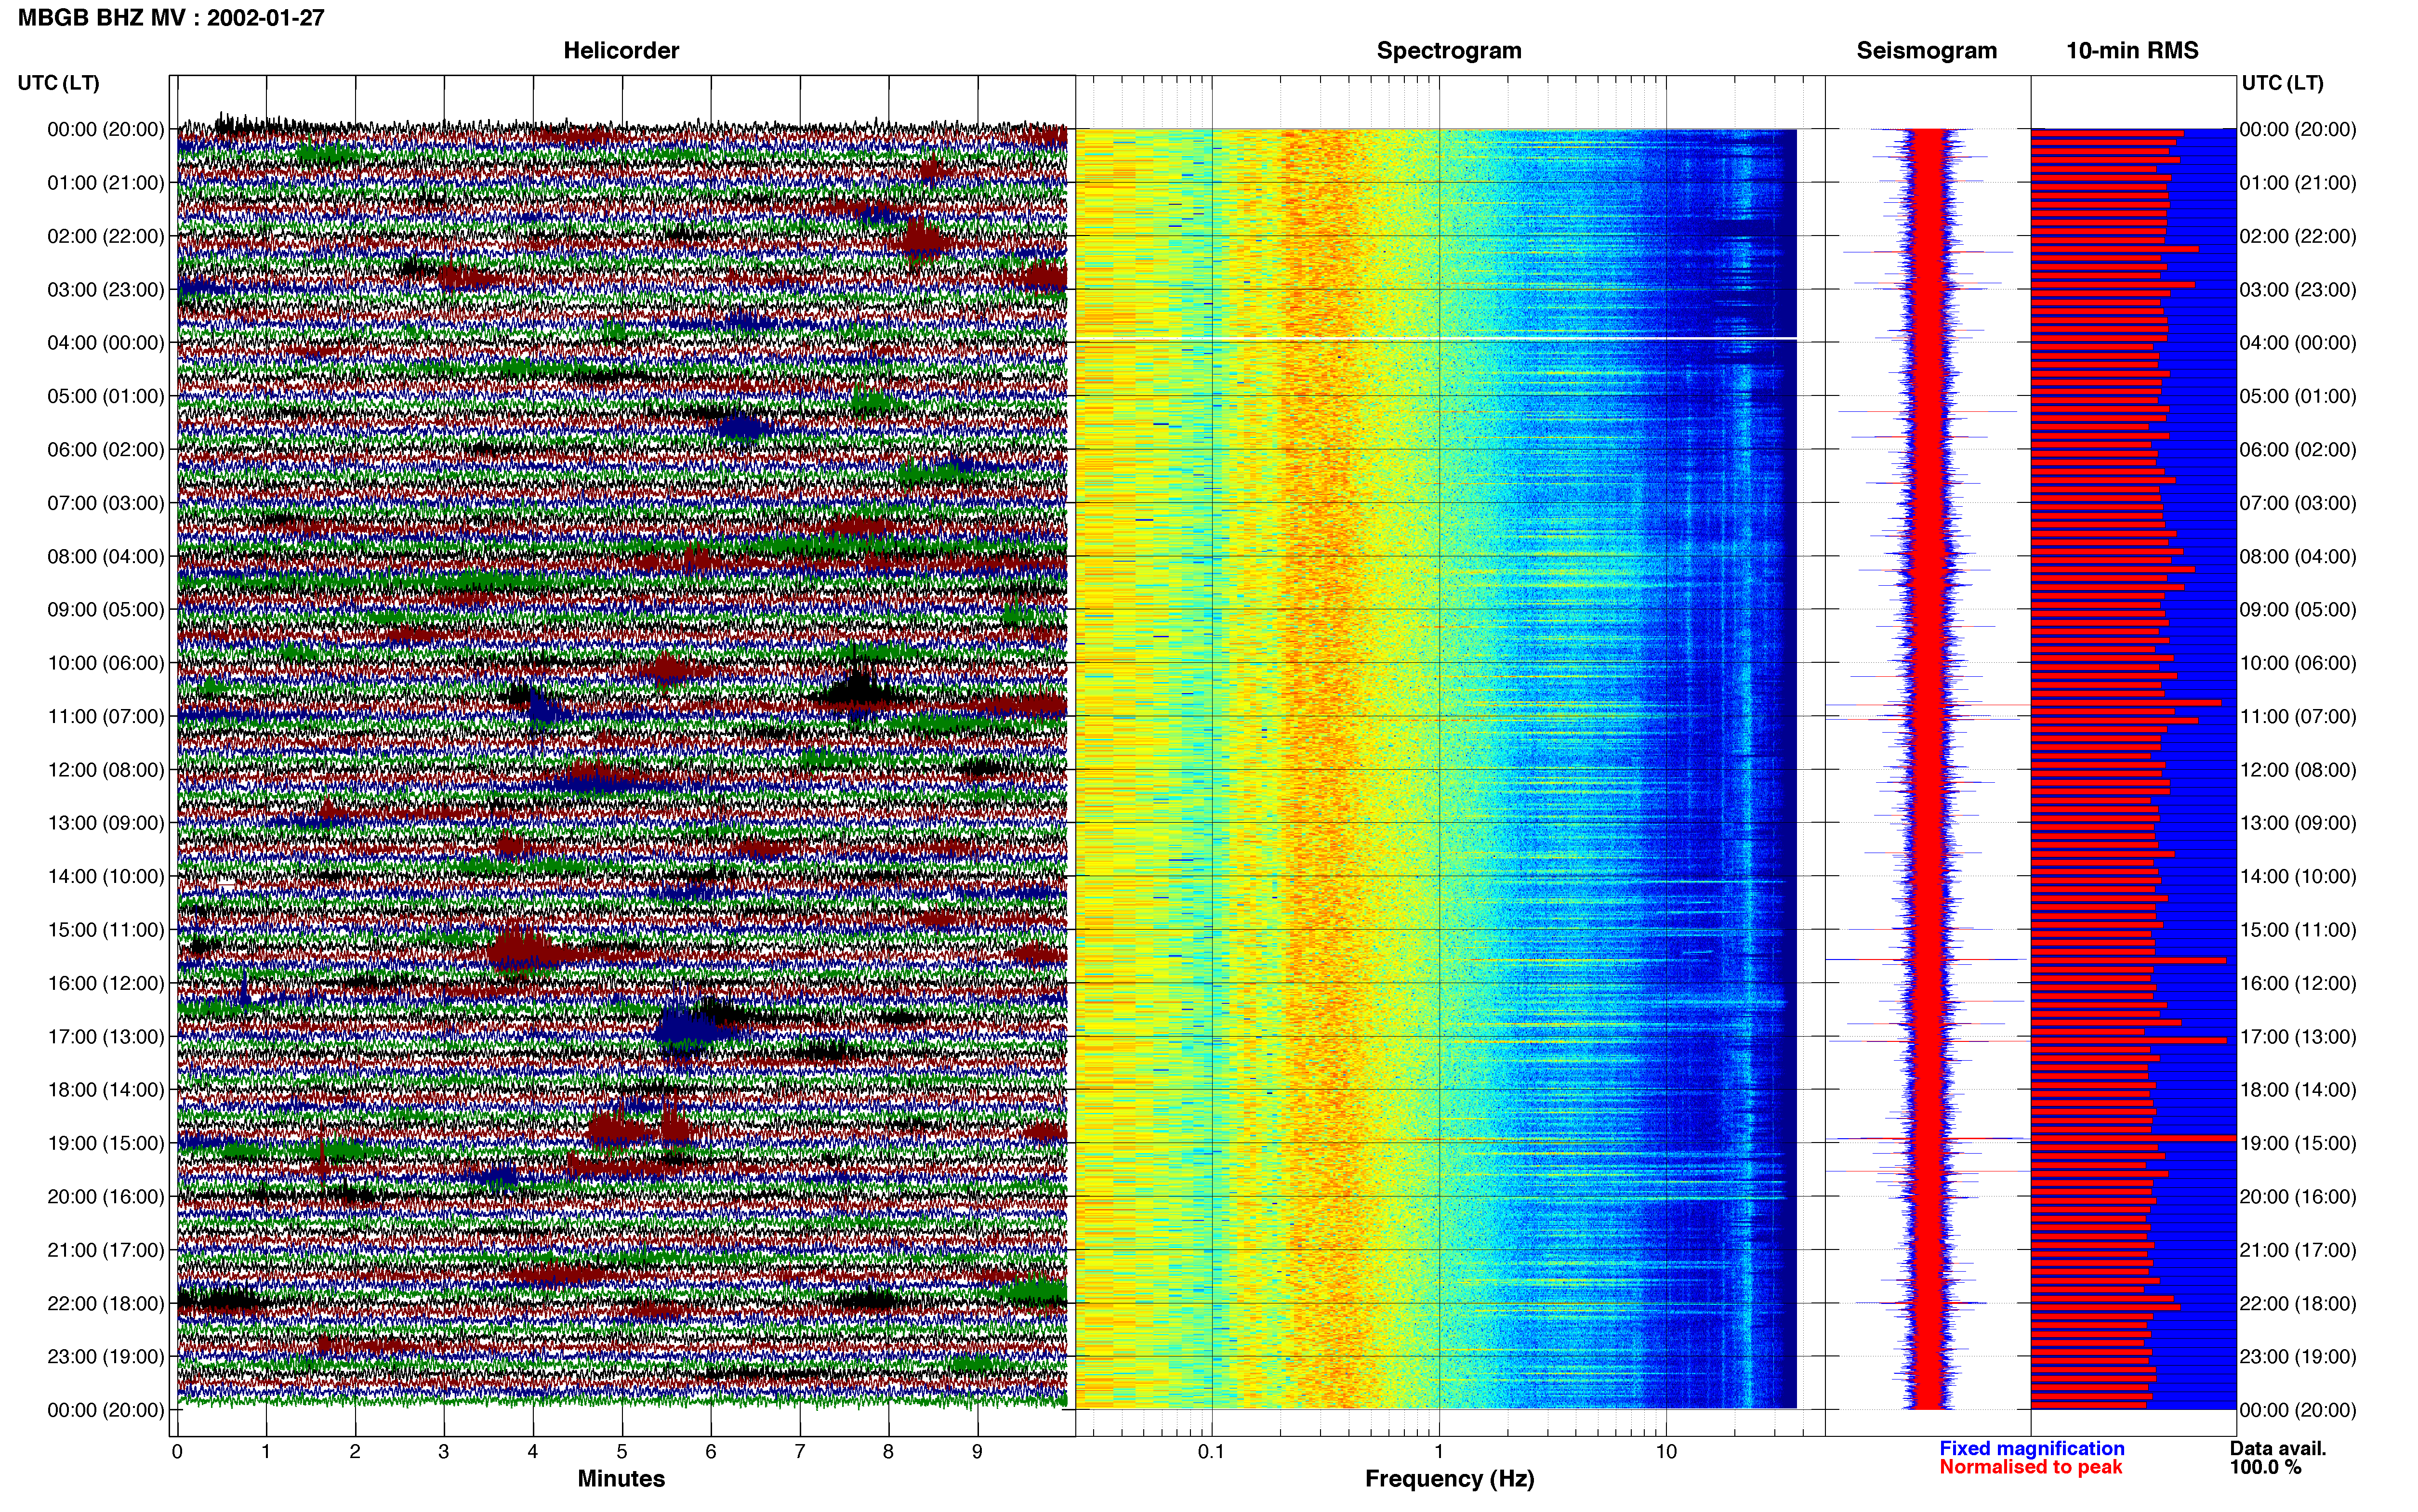Image resolution: width=2418 pixels, height=1512 pixels.
Task: Click left time label '06:00 (02:00)'
Action: click(106, 449)
